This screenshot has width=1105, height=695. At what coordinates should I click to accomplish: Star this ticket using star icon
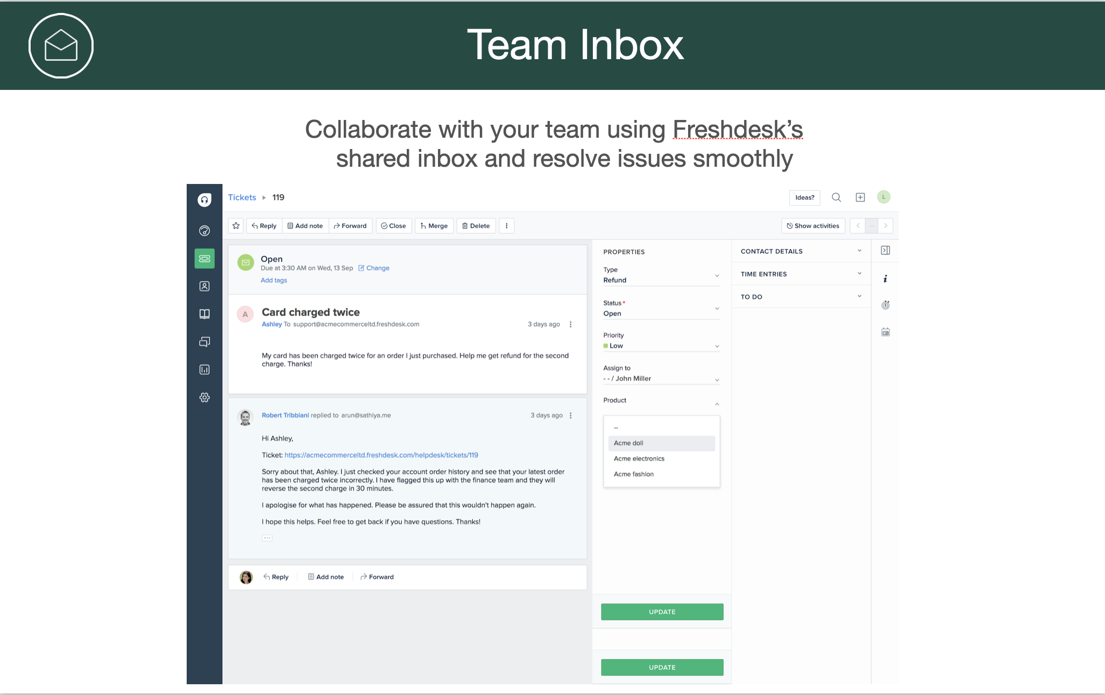coord(236,226)
